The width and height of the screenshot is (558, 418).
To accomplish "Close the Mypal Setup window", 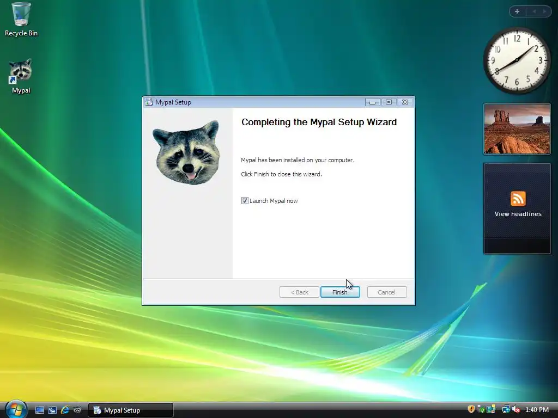I will pos(405,102).
